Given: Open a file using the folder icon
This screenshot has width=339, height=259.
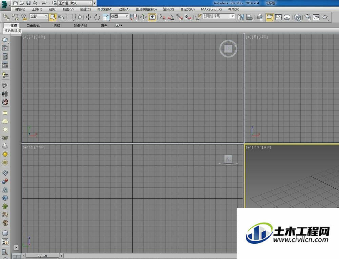Looking at the screenshot, I should coord(22,3).
